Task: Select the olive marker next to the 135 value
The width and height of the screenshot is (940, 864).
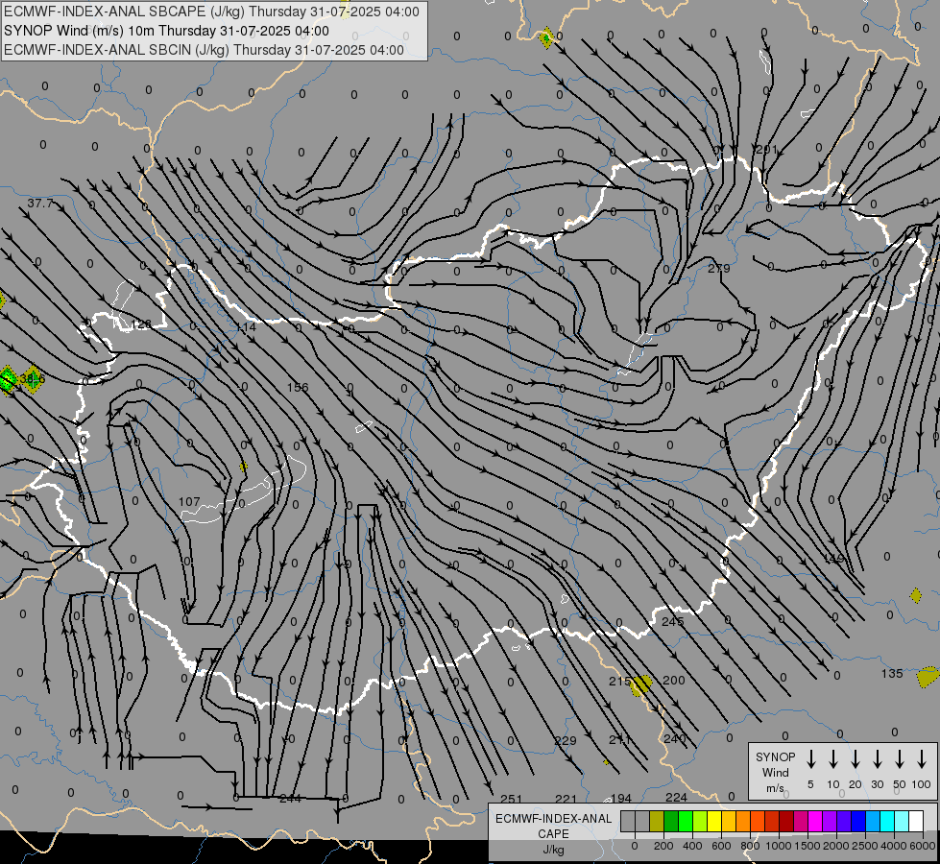Action: (928, 677)
